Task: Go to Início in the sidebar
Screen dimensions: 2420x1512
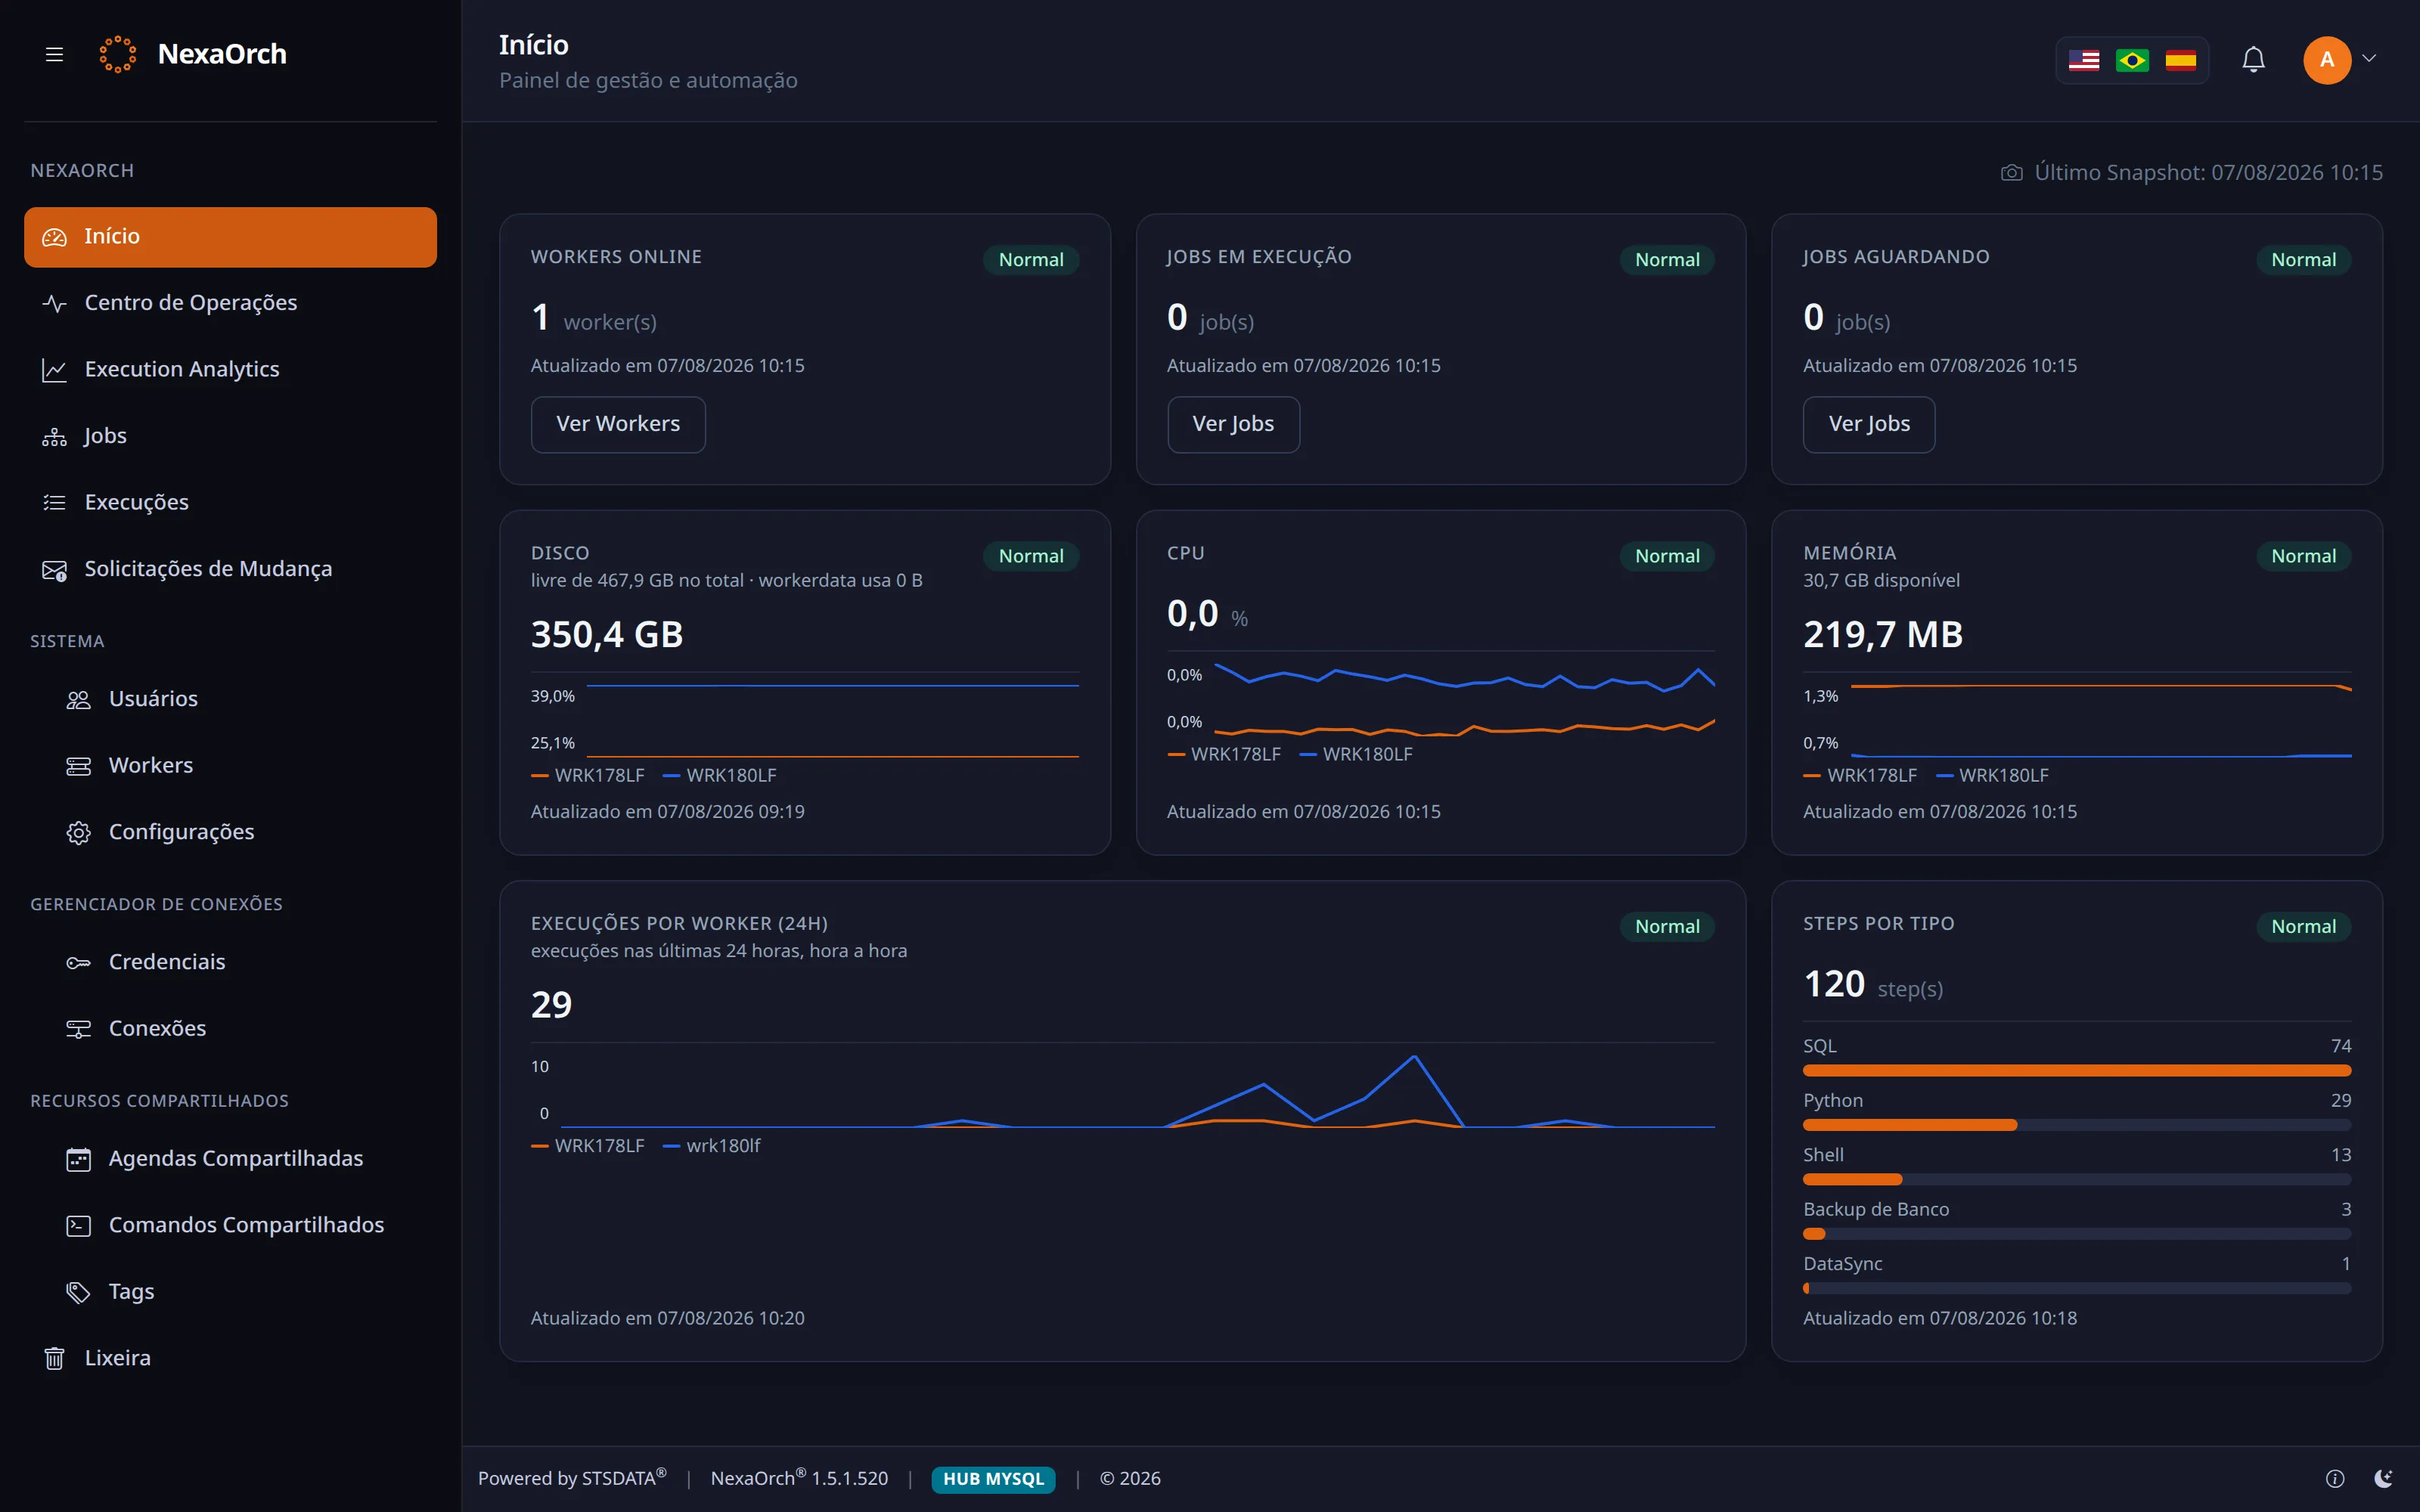Action: 230,237
